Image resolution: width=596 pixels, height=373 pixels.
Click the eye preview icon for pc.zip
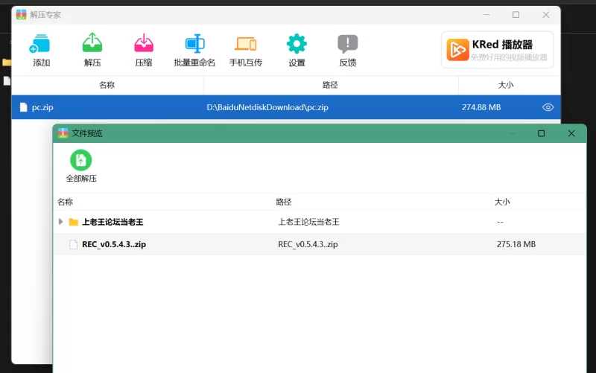coord(548,107)
